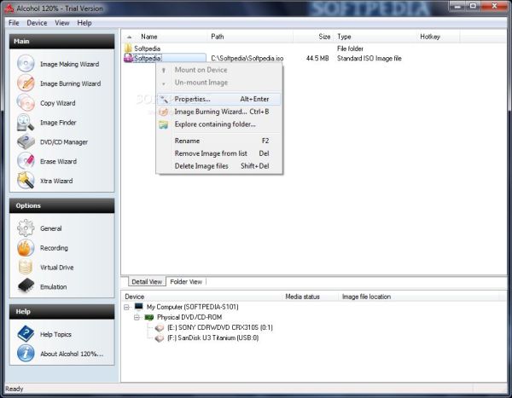
Task: Click the Properties wrench icon in context menu
Action: (x=164, y=99)
